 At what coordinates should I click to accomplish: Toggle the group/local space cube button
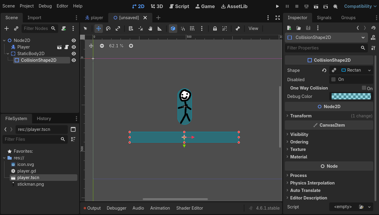173,28
